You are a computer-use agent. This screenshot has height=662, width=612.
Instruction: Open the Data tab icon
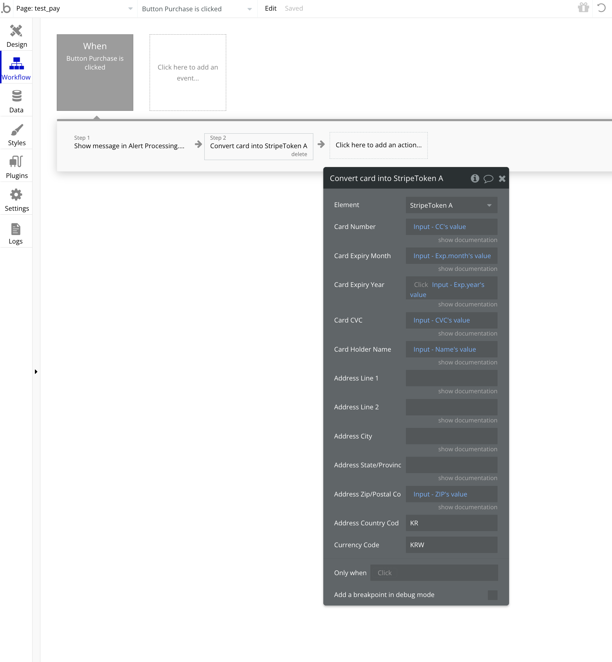click(16, 96)
